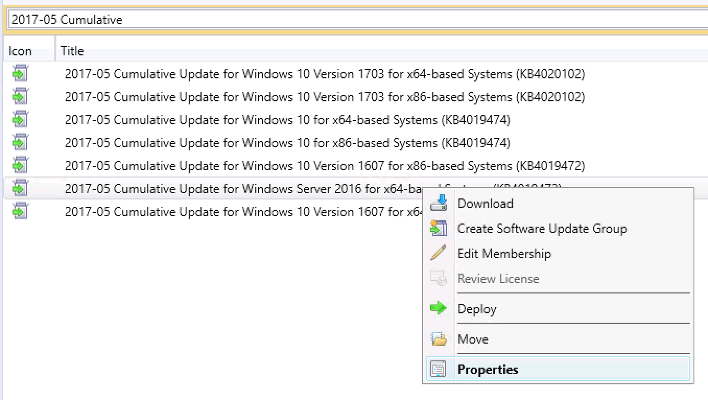This screenshot has width=708, height=400.
Task: Click the Icon column header
Action: (20, 51)
